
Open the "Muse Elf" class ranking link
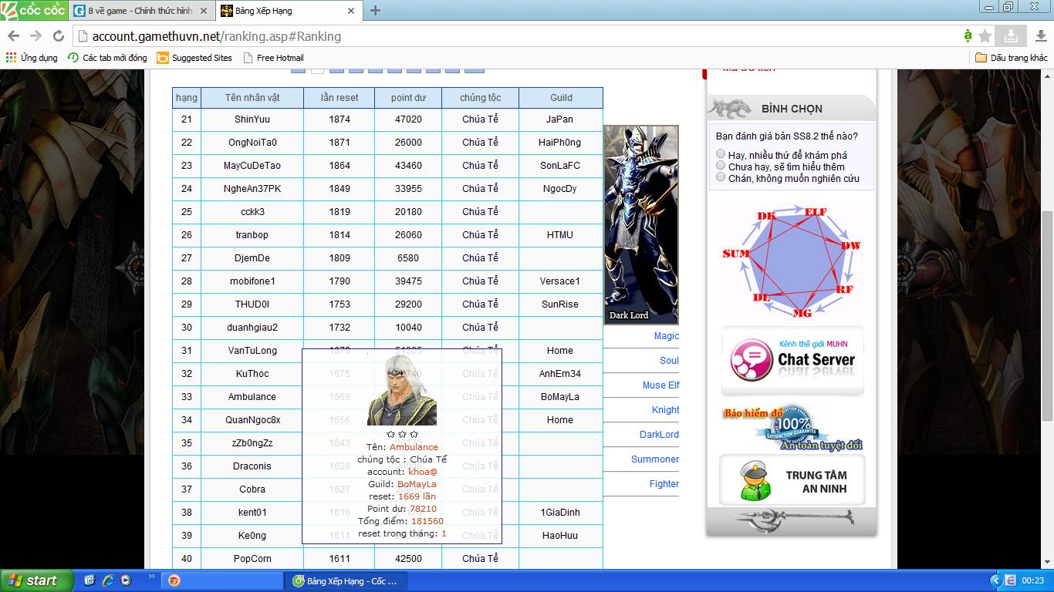[661, 385]
